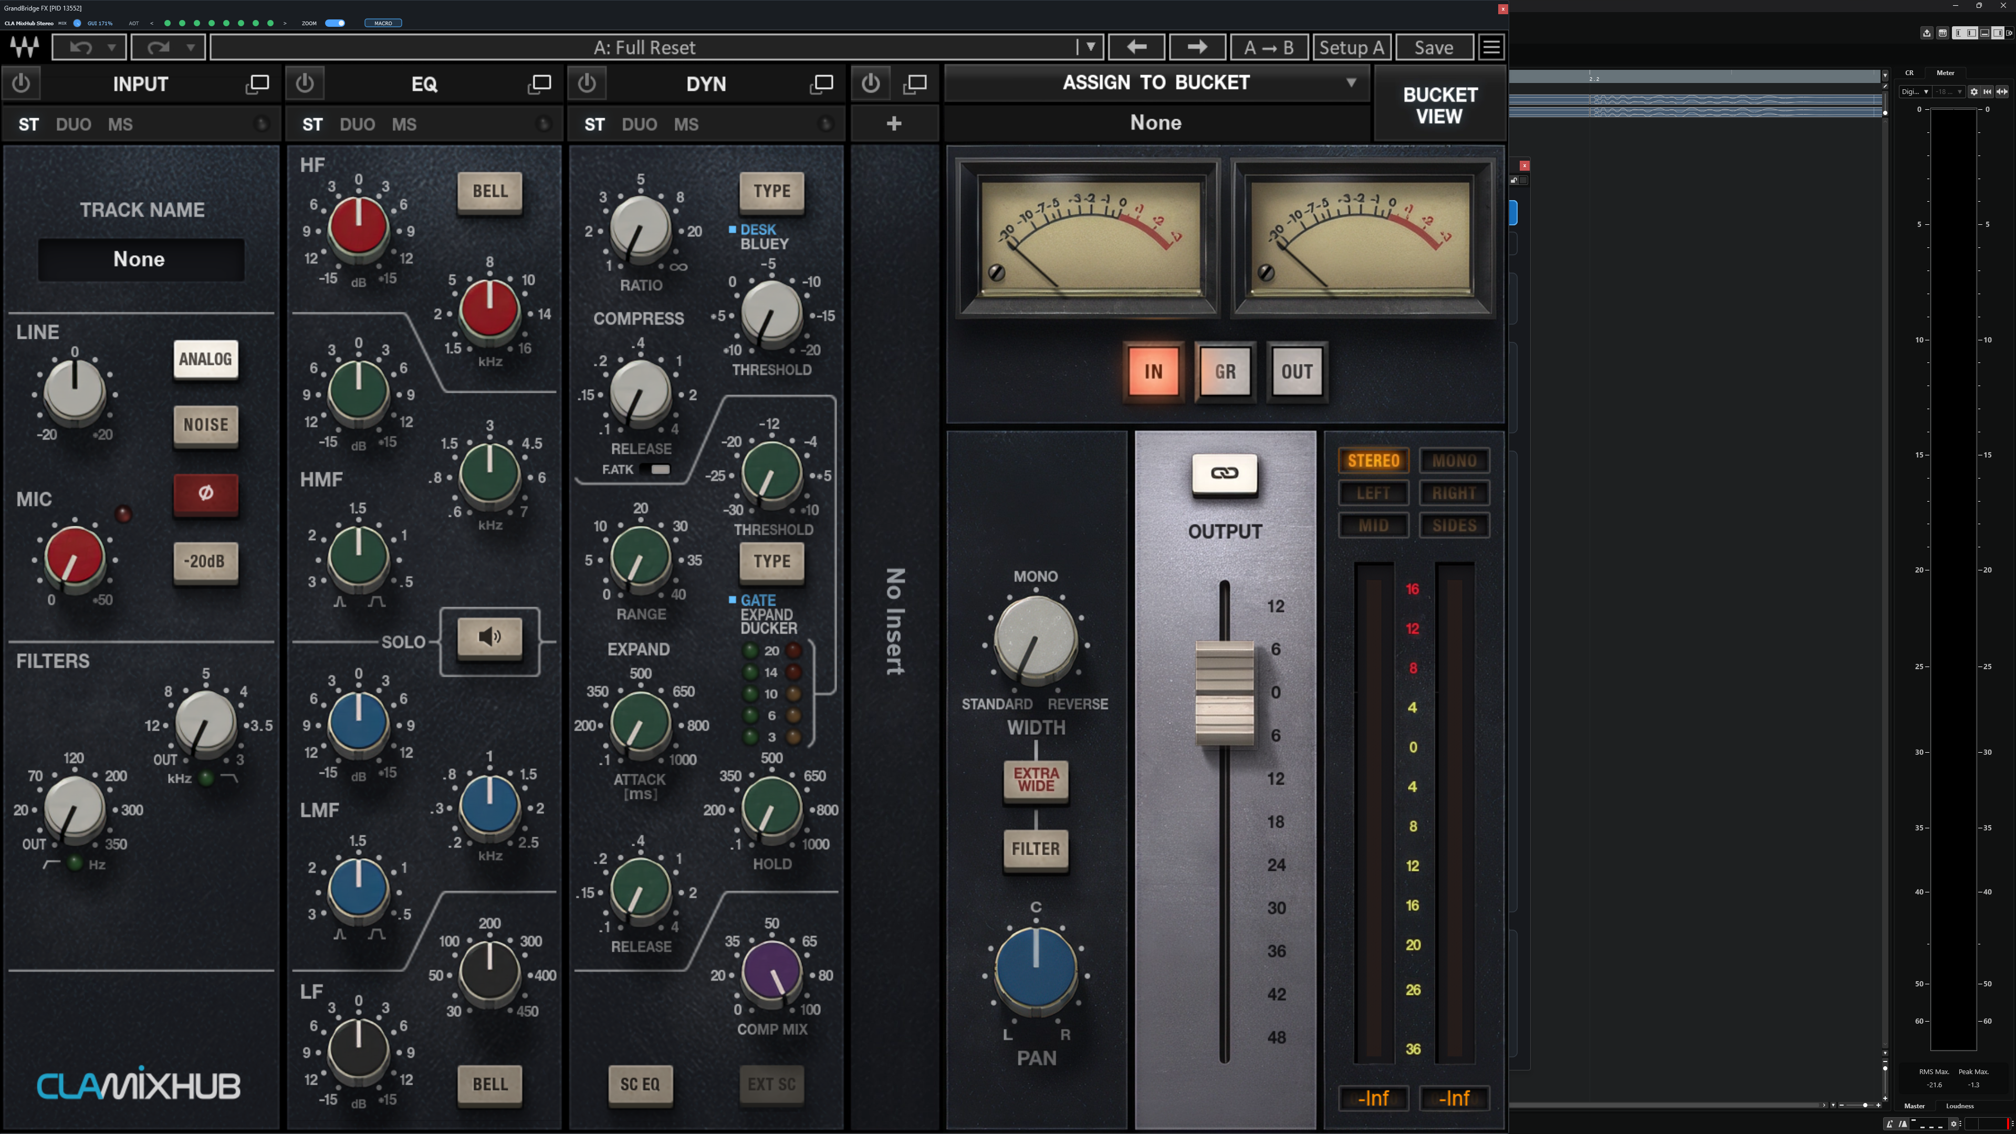Viewport: 2016px width, 1134px height.
Task: Click the TRACK NAME field
Action: click(x=141, y=259)
